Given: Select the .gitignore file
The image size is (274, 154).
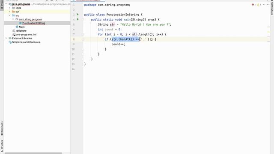Looking at the screenshot, I should coord(21,31).
